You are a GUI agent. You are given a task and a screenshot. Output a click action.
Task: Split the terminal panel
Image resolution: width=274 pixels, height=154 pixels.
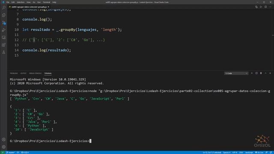point(256,73)
